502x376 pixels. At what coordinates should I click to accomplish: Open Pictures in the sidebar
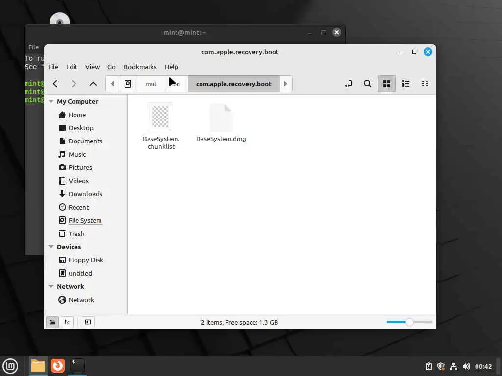[80, 167]
